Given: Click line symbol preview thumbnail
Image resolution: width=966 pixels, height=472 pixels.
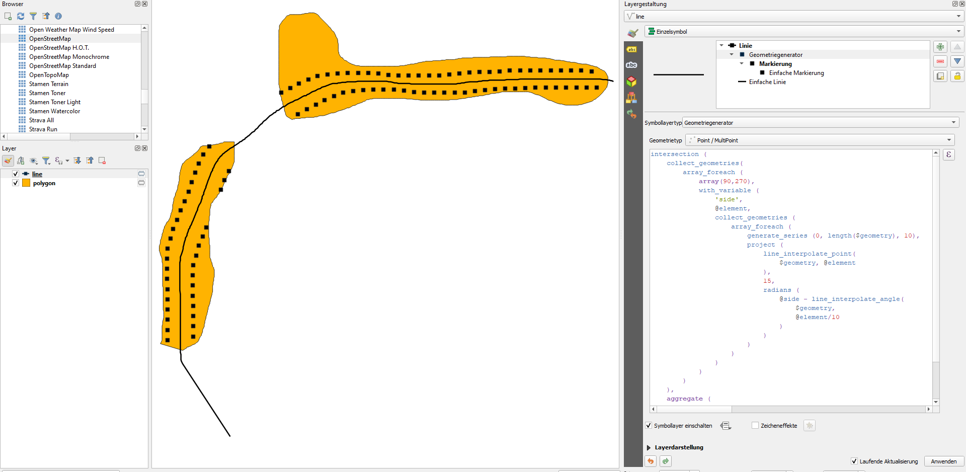Looking at the screenshot, I should pyautogui.click(x=679, y=74).
